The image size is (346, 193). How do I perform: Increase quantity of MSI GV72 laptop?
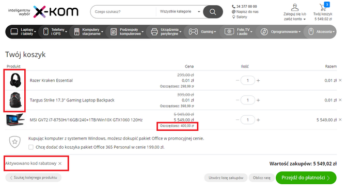(x=258, y=120)
